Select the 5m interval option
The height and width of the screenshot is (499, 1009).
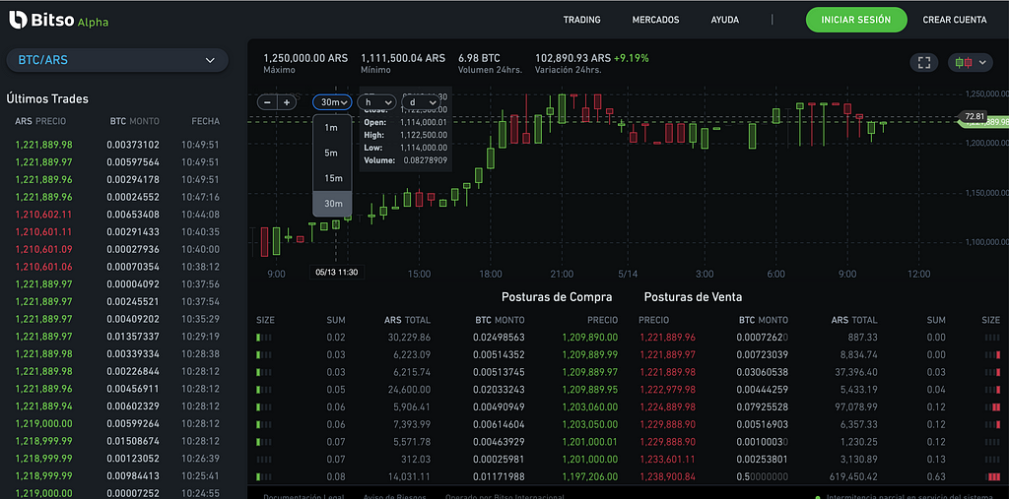click(331, 153)
